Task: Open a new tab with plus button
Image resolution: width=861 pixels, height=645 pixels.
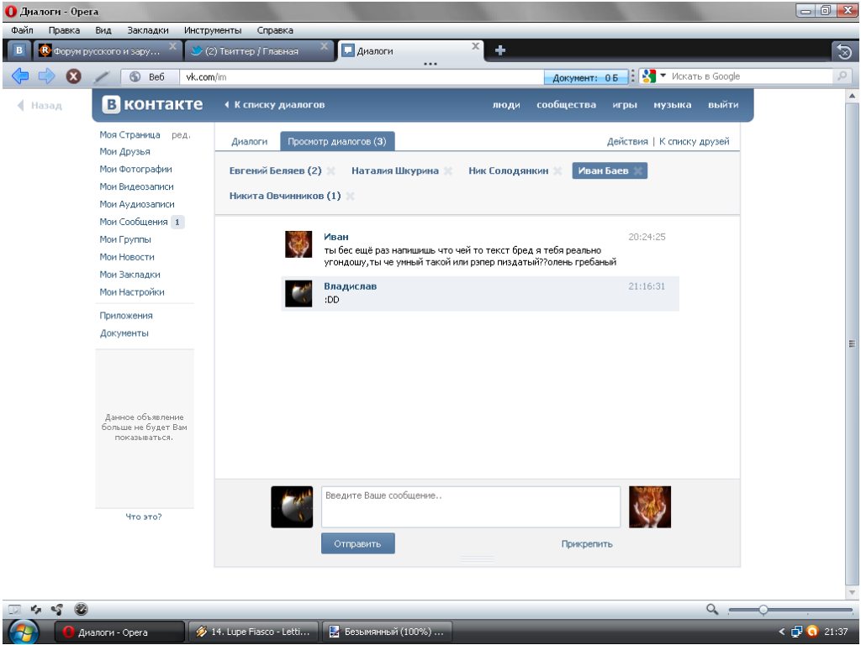Action: (499, 51)
